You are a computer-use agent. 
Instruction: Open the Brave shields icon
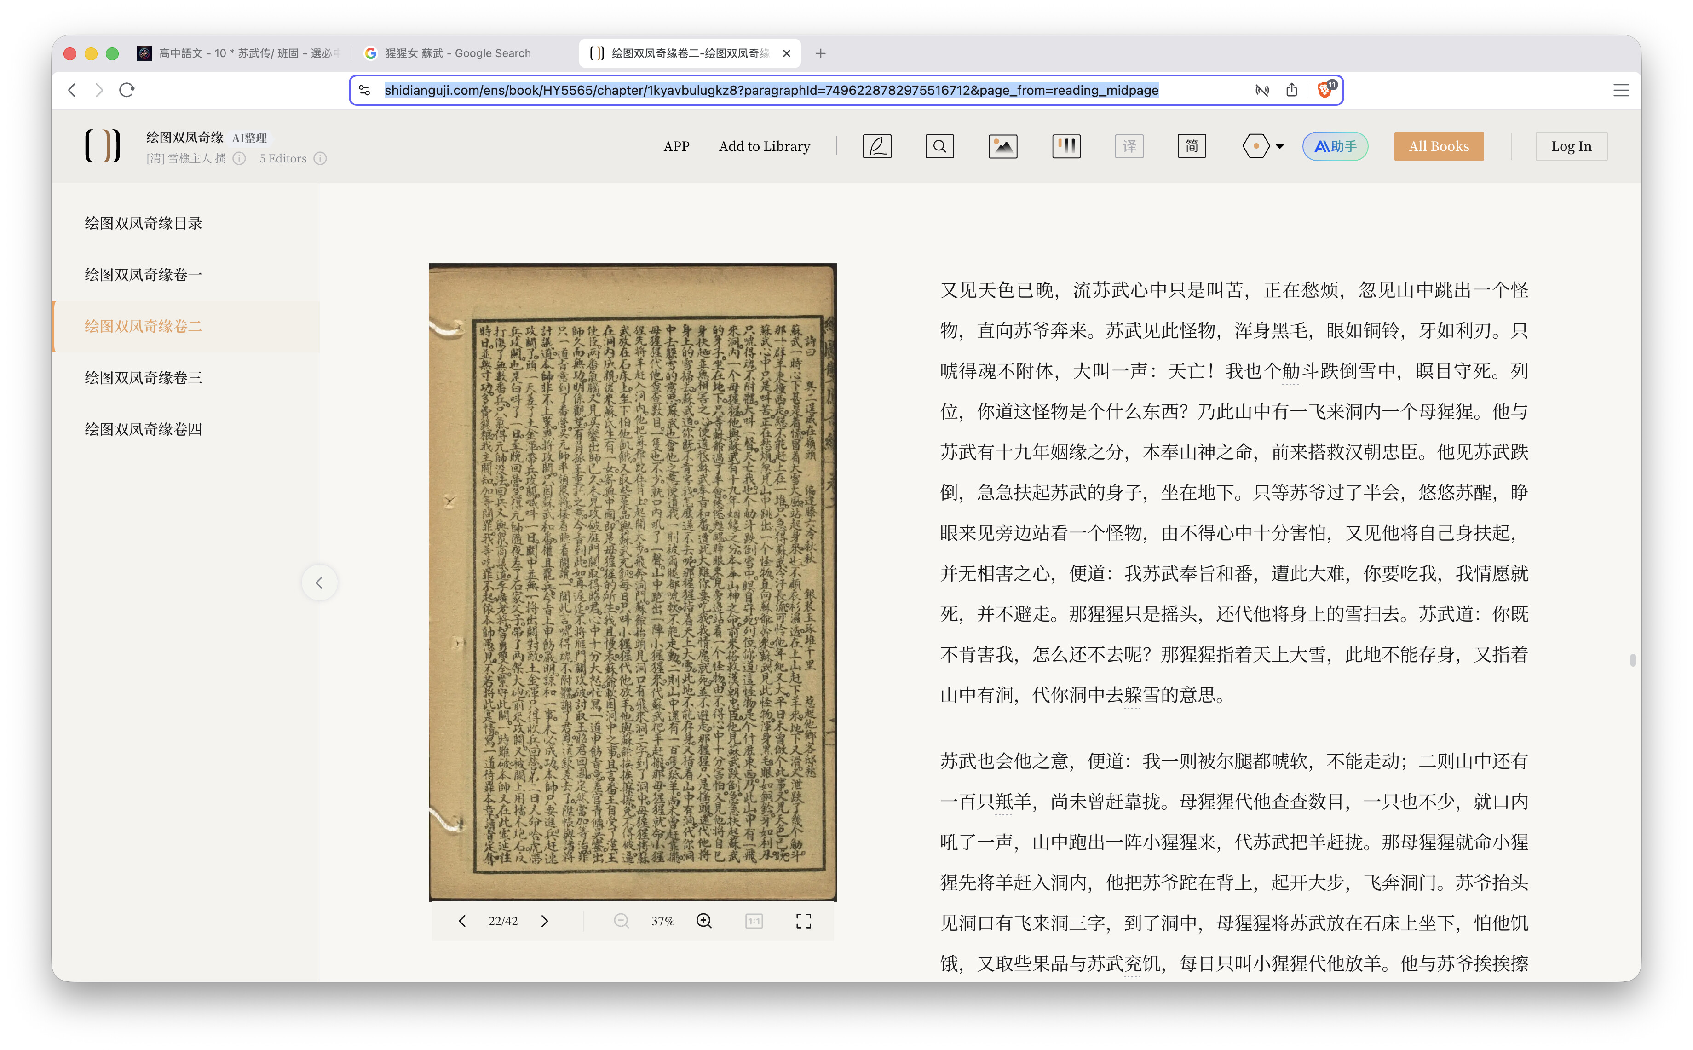tap(1324, 90)
